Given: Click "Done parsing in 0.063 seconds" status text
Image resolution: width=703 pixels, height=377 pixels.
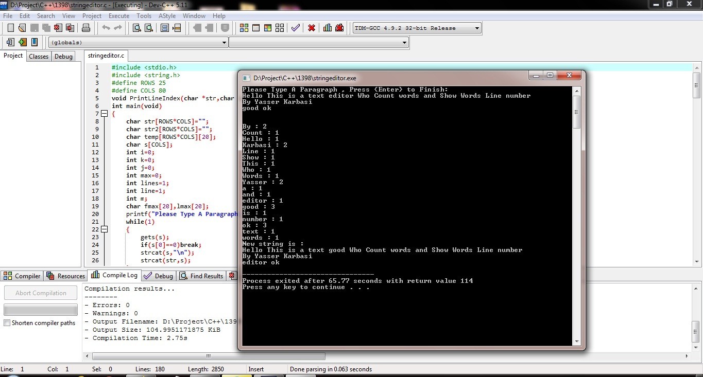Looking at the screenshot, I should (x=331, y=369).
